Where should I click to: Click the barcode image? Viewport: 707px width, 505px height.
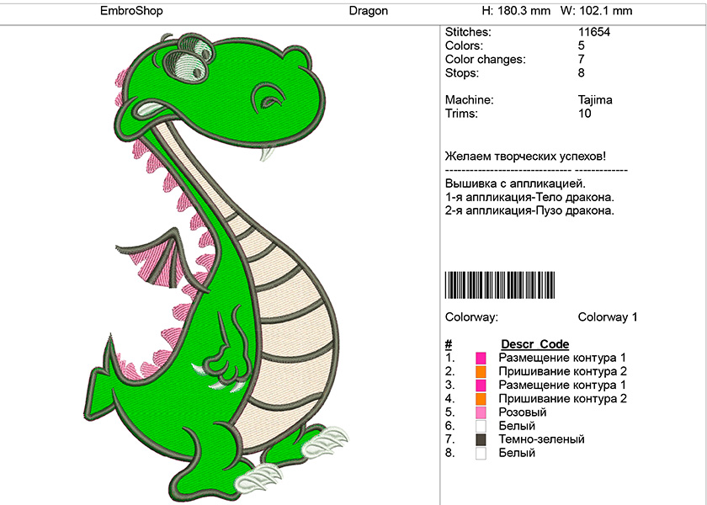(500, 285)
